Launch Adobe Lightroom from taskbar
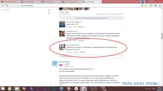 pyautogui.click(x=47, y=88)
